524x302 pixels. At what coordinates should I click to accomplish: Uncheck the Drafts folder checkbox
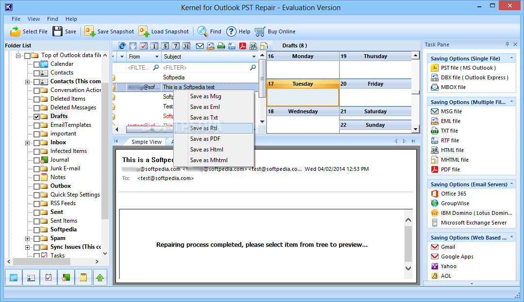tap(37, 117)
